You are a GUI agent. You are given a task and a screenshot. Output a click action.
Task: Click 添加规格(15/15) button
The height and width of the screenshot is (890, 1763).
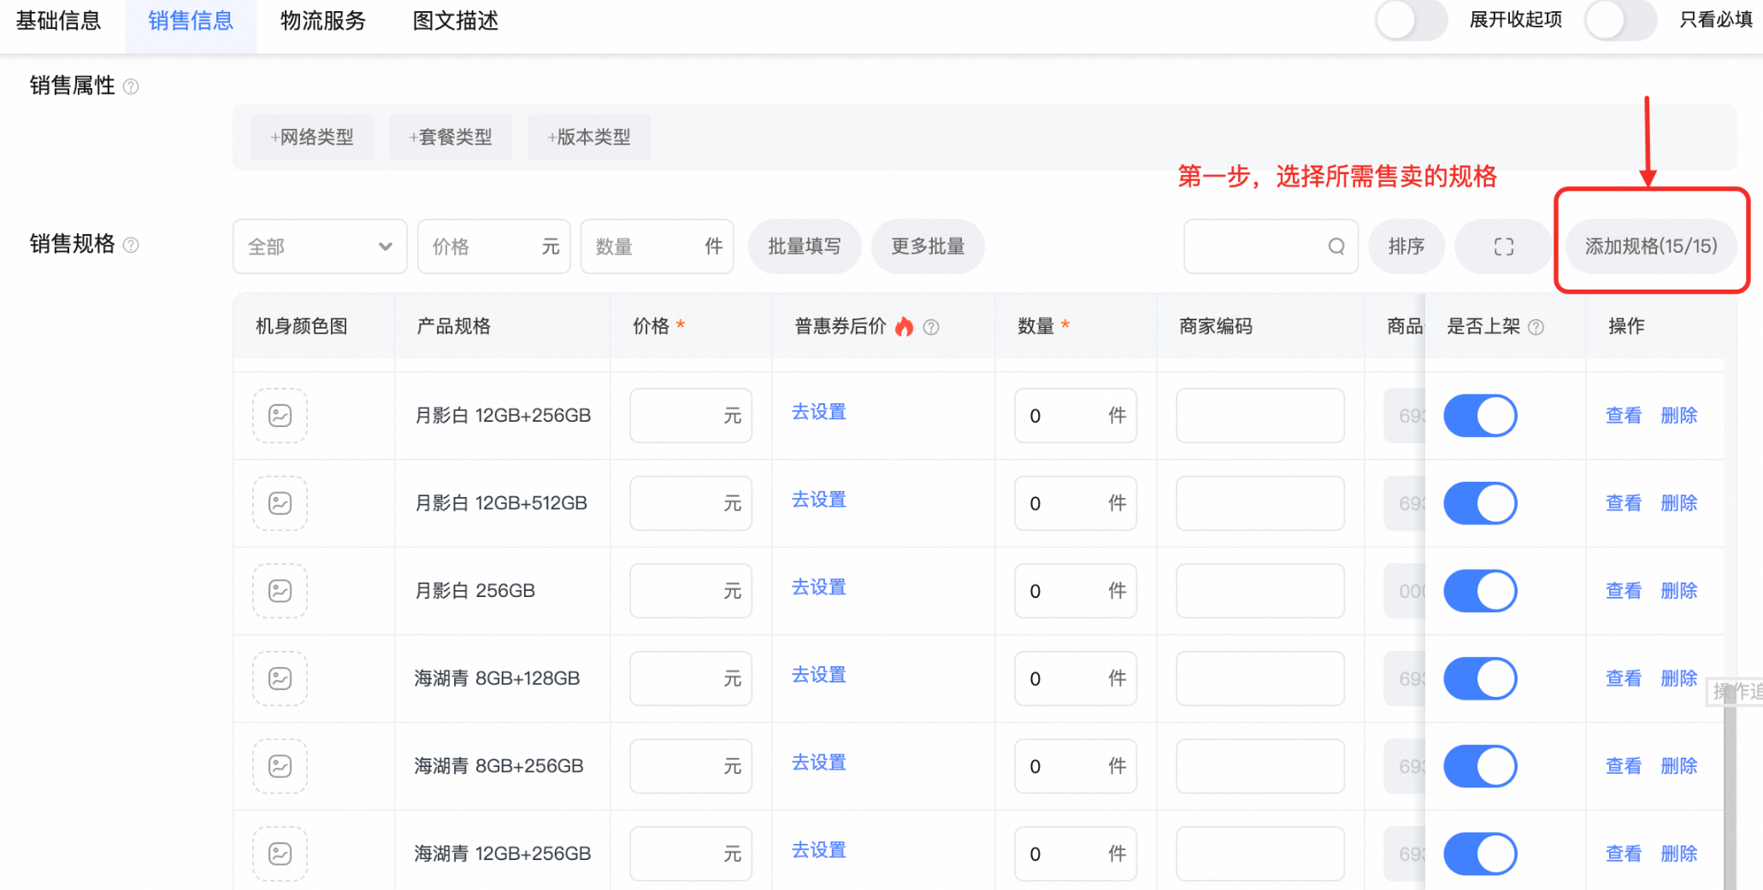pyautogui.click(x=1651, y=247)
